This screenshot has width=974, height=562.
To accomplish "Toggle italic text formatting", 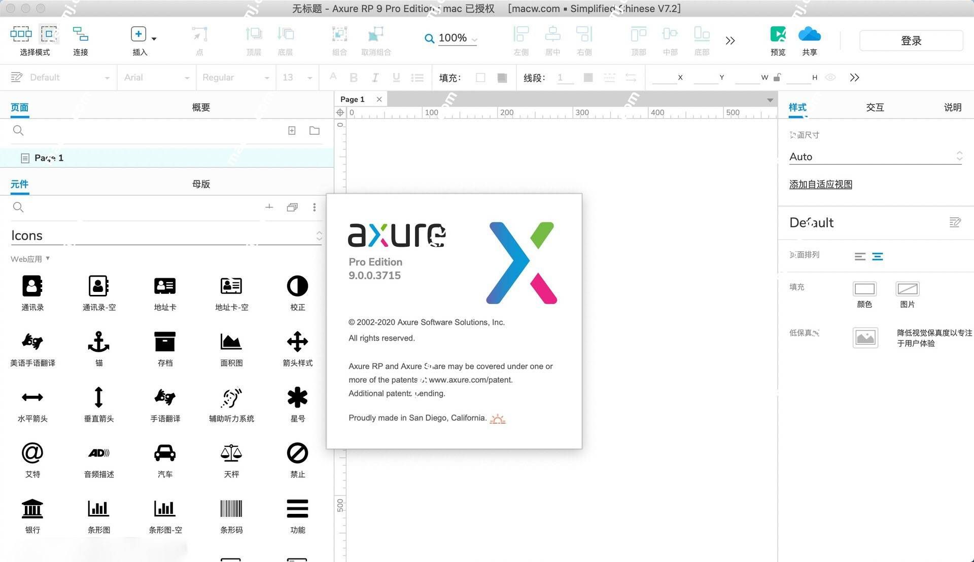I will (375, 78).
